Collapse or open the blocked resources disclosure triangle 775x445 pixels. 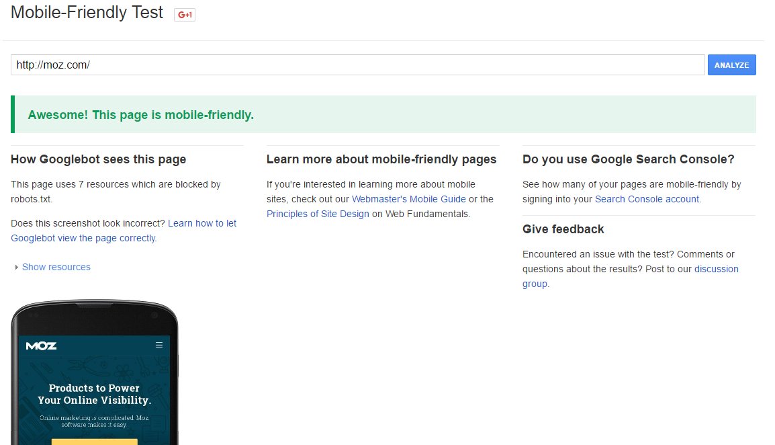16,267
